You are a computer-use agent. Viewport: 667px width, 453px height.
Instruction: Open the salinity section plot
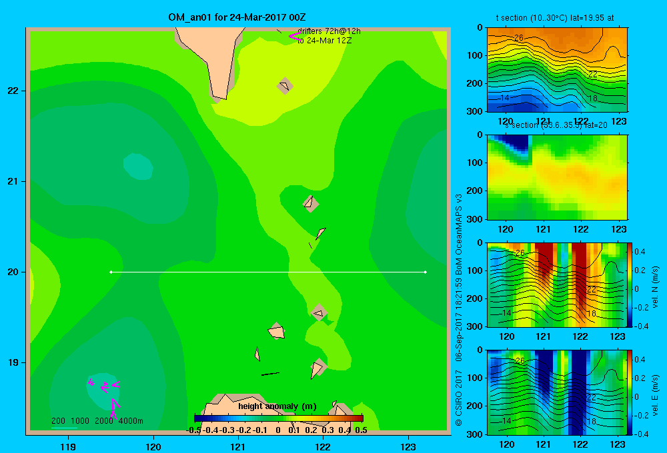coord(557,177)
